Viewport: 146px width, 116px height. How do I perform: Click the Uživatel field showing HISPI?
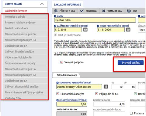pos(142,30)
